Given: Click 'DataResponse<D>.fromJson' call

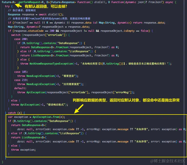Looking at the screenshot, I should 50,47.
